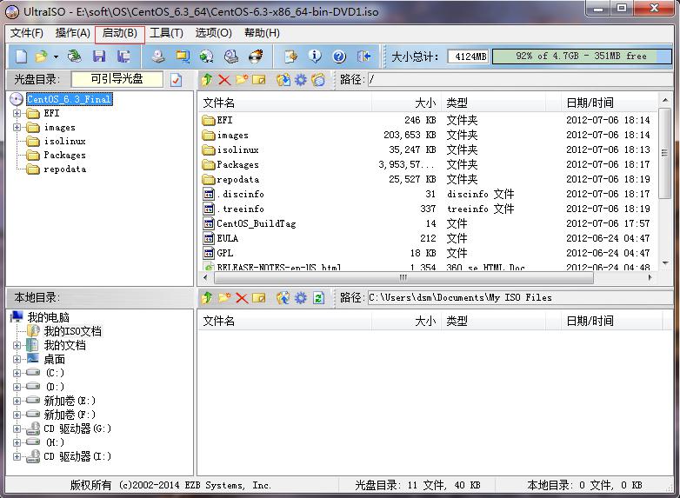Open the 操作(A) menu
This screenshot has width=680, height=498.
[72, 33]
